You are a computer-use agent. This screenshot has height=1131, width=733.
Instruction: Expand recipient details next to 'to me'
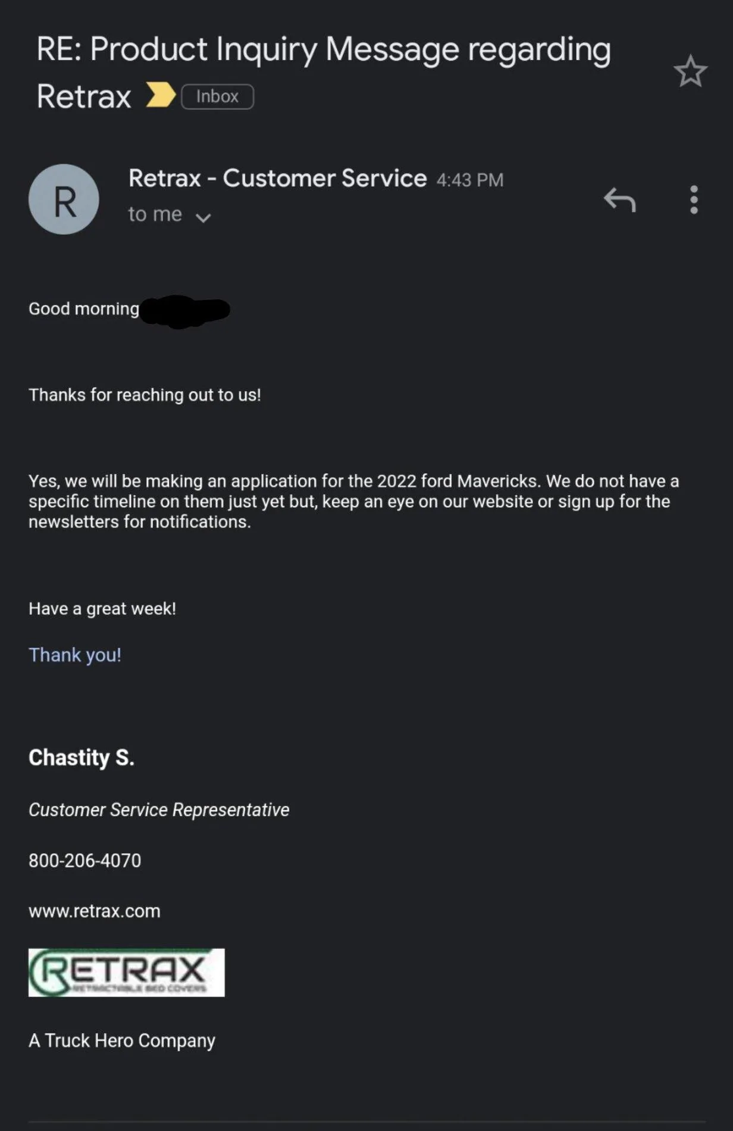203,217
